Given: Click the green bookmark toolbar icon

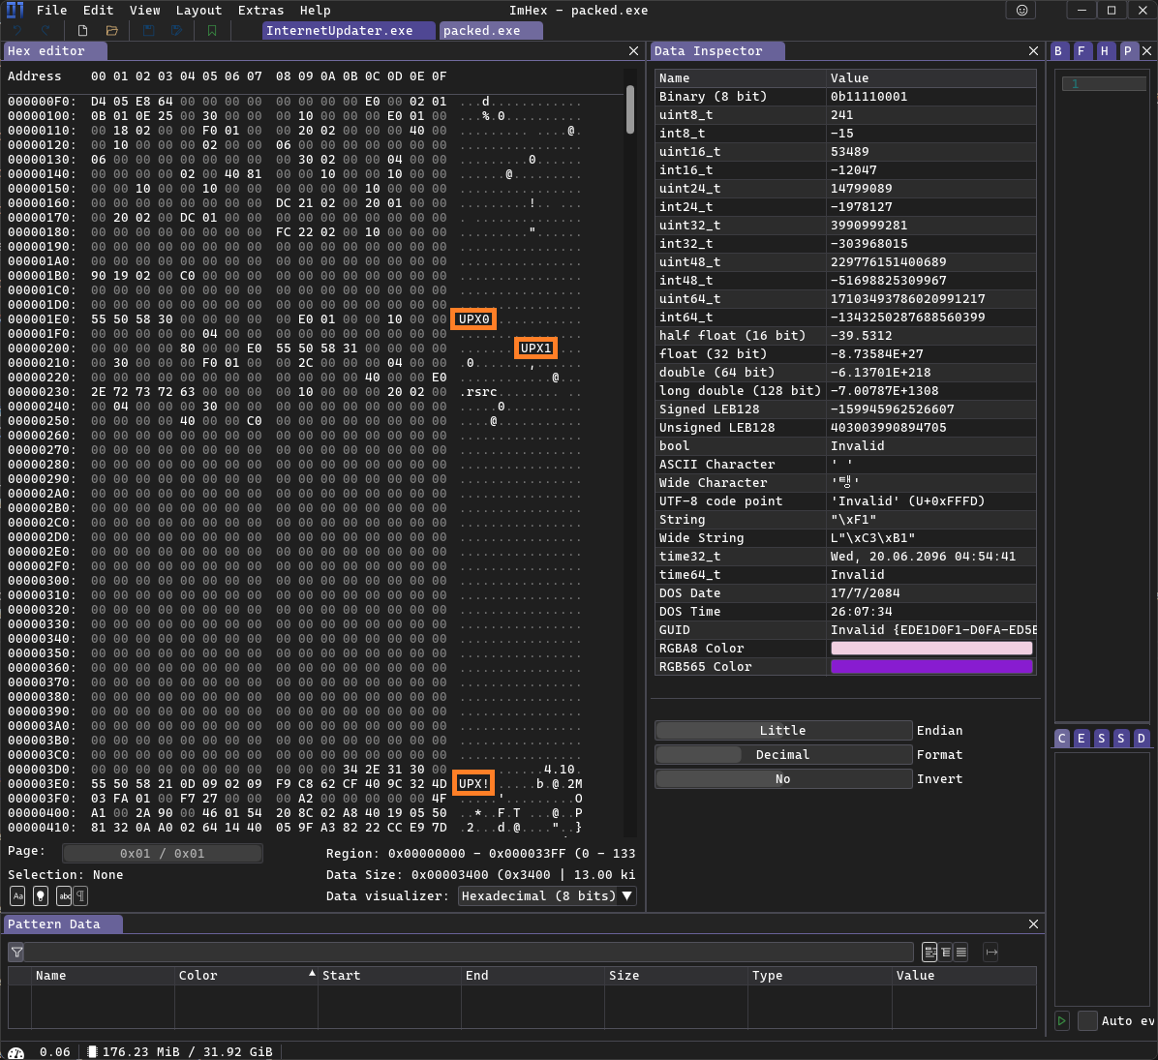Looking at the screenshot, I should [x=212, y=31].
